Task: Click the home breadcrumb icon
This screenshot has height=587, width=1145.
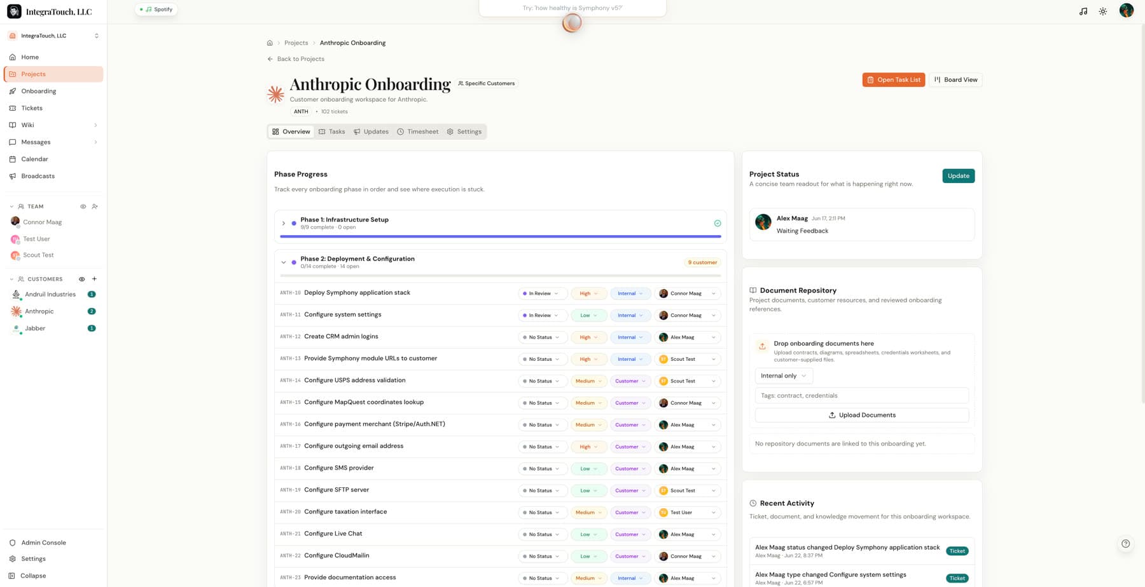Action: click(270, 43)
